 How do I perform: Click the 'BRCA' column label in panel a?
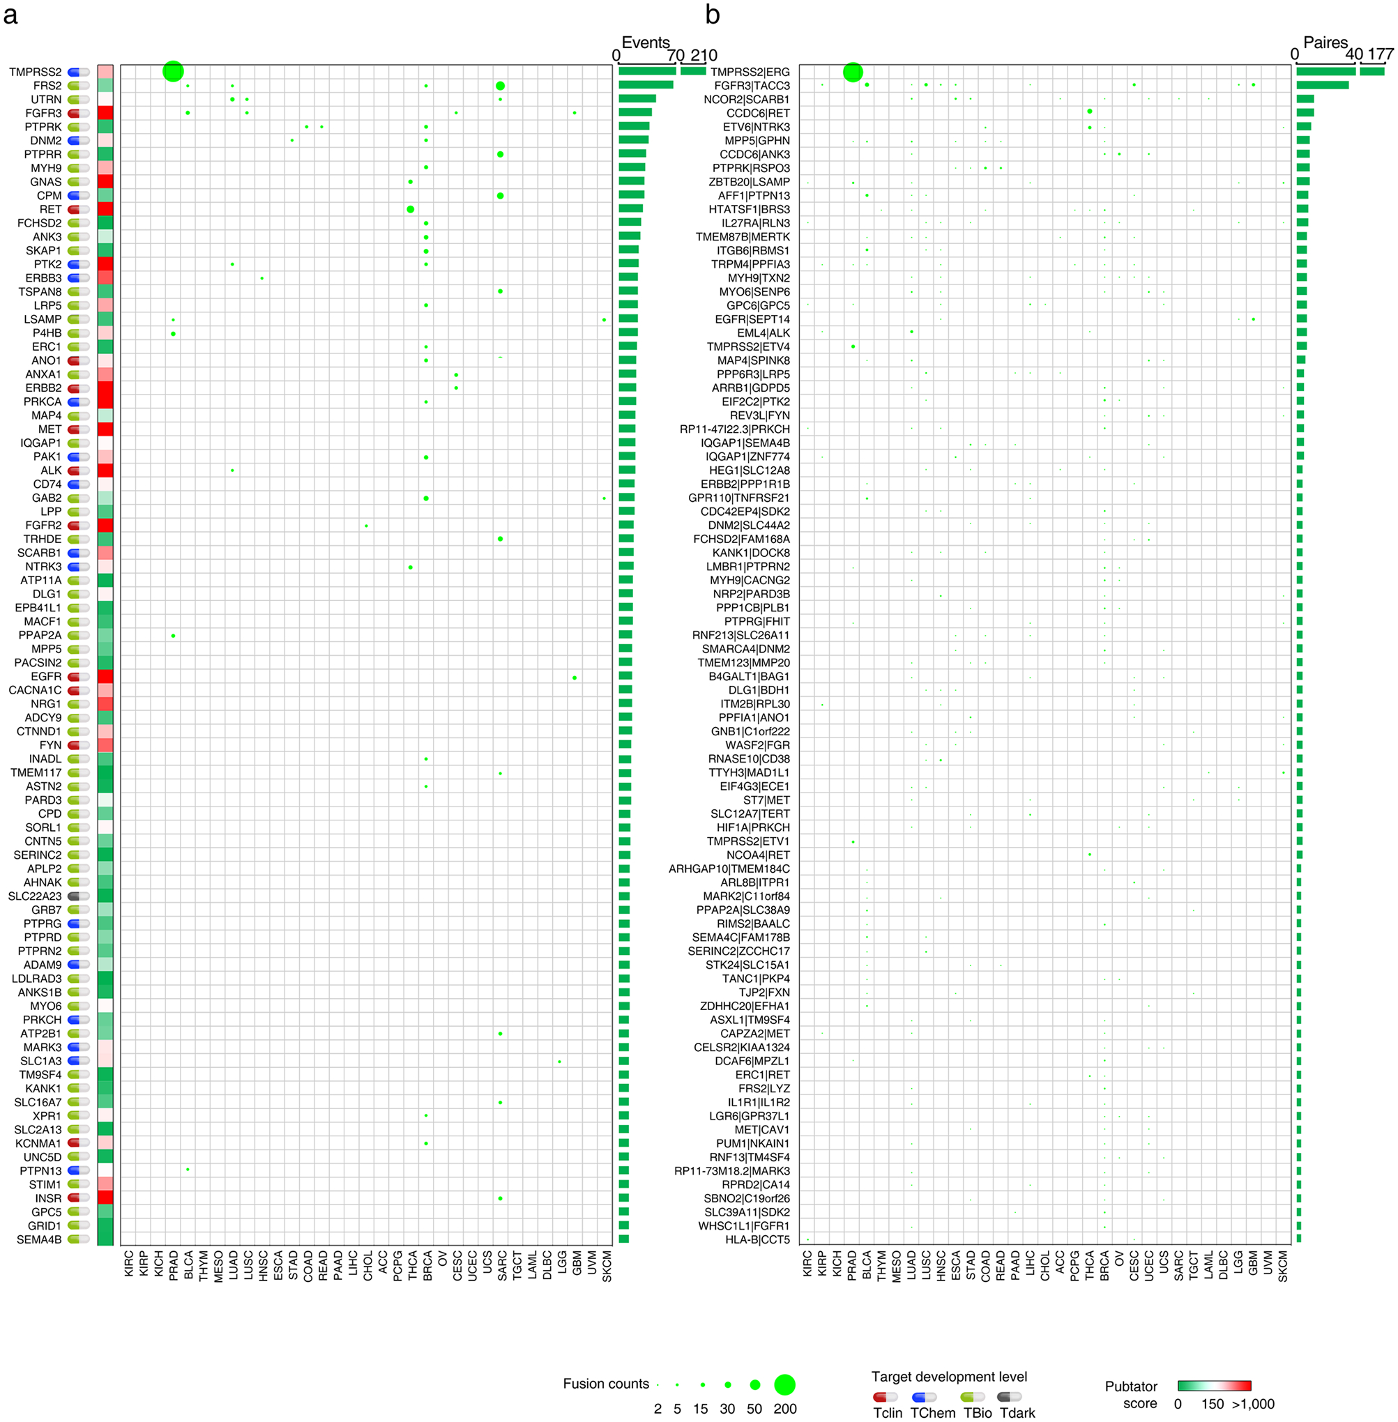pos(427,1267)
